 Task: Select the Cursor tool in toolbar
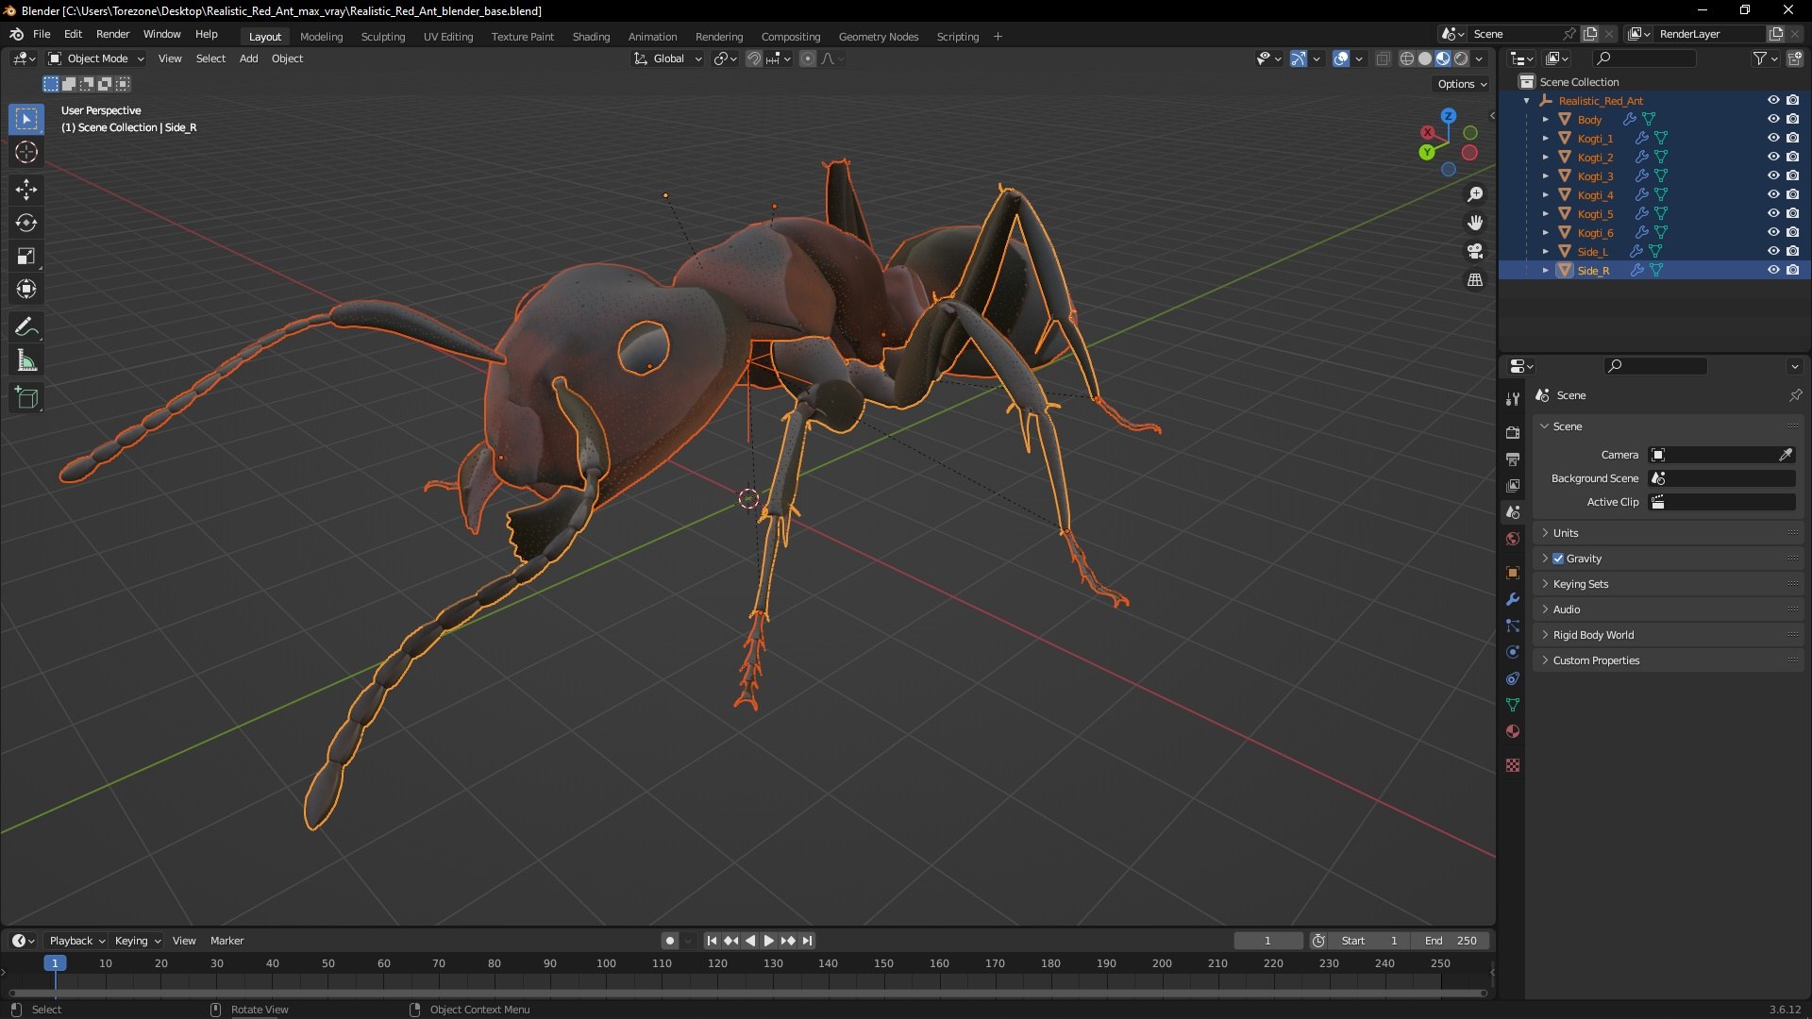tap(26, 152)
